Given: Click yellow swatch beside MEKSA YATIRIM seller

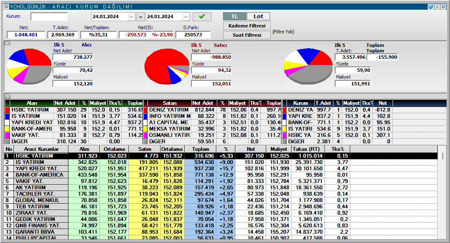Looking at the screenshot, I should (x=145, y=129).
